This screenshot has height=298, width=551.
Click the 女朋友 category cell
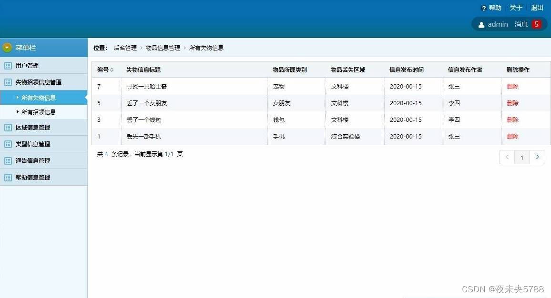tap(282, 103)
